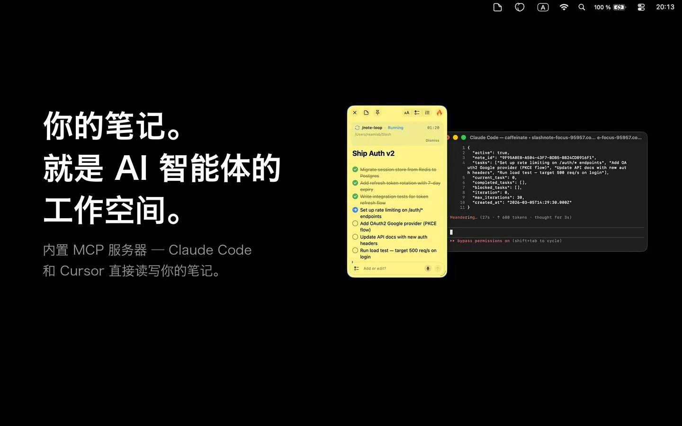Toggle the in-progress rate limiting task marker
The width and height of the screenshot is (682, 426).
[355, 210]
